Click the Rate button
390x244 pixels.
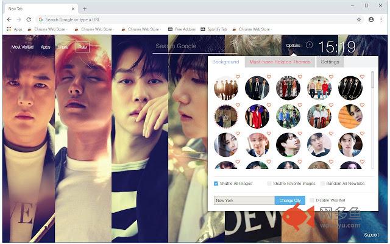[x=82, y=47]
